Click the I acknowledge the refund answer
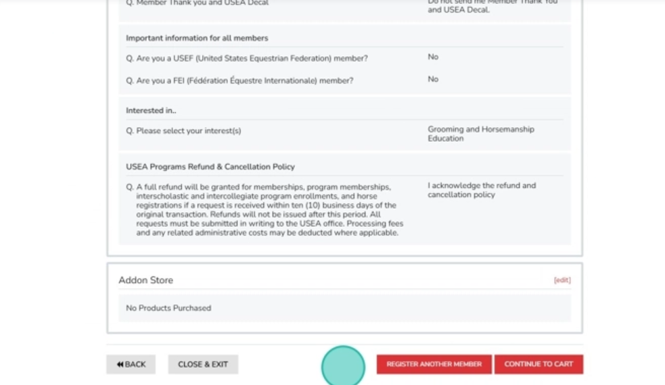The image size is (665, 385). [481, 190]
